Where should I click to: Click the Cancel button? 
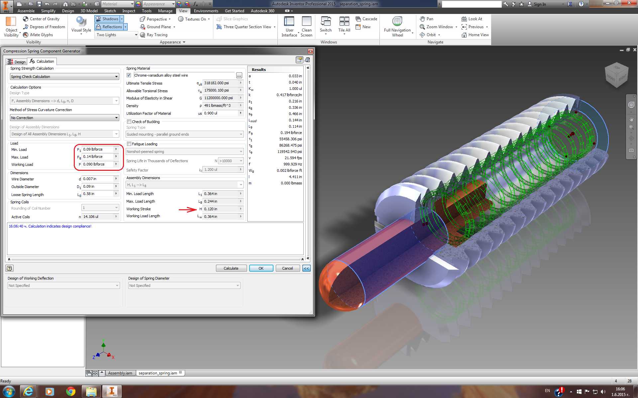(287, 268)
